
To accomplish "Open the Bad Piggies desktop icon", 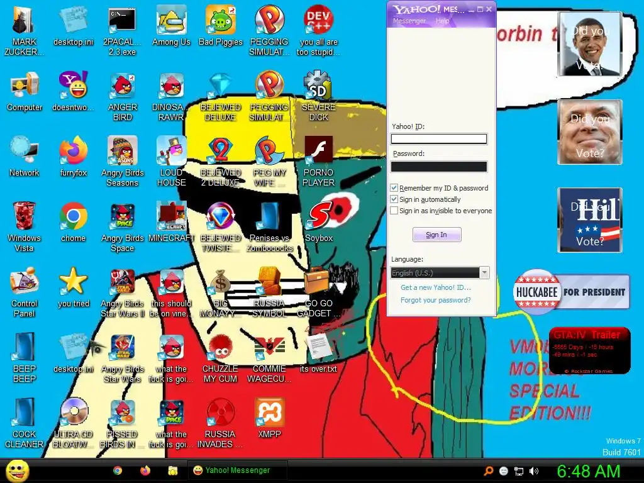I will (x=221, y=26).
